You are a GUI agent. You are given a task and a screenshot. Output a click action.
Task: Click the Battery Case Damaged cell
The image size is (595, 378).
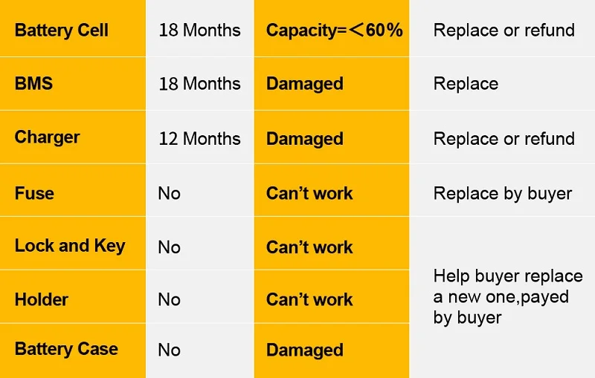[x=304, y=350]
